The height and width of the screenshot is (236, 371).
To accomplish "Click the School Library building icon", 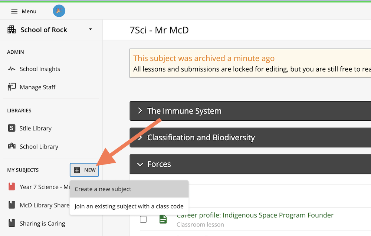I will point(12,146).
